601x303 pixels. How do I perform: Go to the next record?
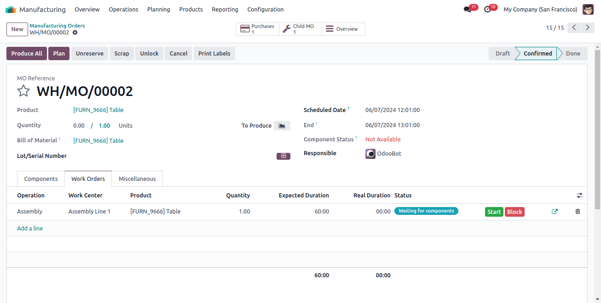tap(588, 28)
